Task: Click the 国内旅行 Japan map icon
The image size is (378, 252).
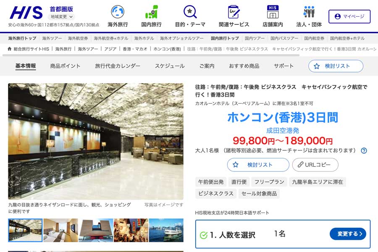Action: [x=151, y=12]
